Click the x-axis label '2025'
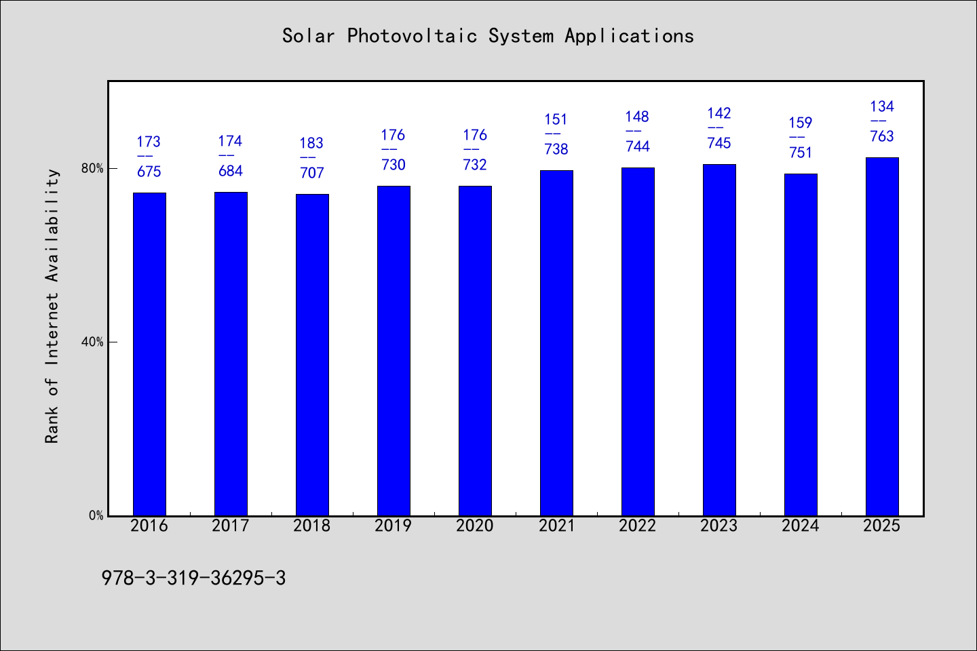The image size is (977, 651). (882, 526)
